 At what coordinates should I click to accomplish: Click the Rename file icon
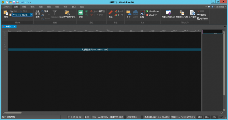pyautogui.click(x=199, y=15)
